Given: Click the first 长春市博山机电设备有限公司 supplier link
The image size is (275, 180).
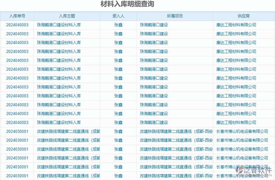Looking at the screenshot, I should point(242,131).
